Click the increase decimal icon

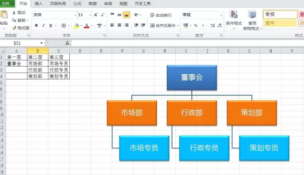(x=213, y=25)
